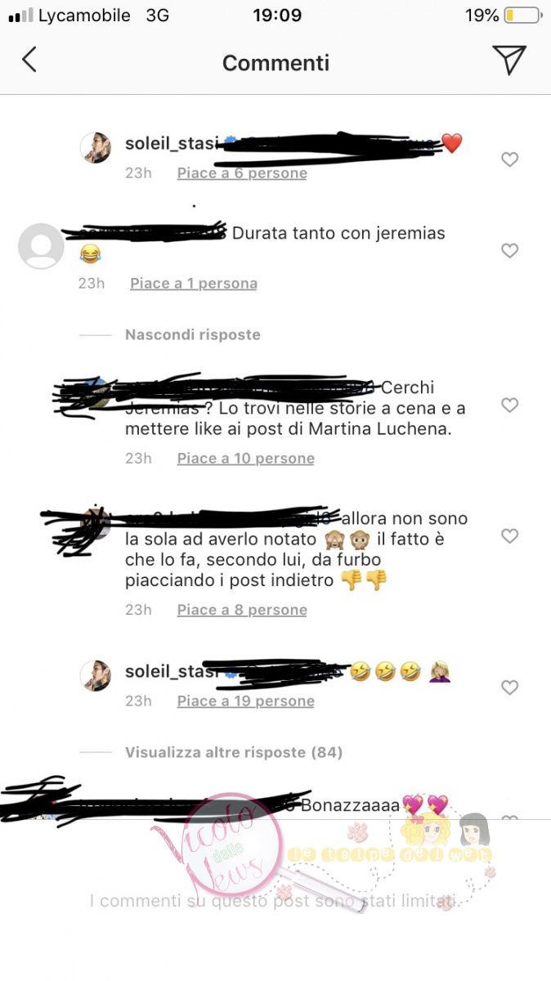Tap the paper-plane share icon

(x=508, y=60)
